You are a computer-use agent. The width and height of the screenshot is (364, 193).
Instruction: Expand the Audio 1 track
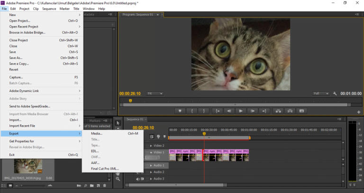151,165
